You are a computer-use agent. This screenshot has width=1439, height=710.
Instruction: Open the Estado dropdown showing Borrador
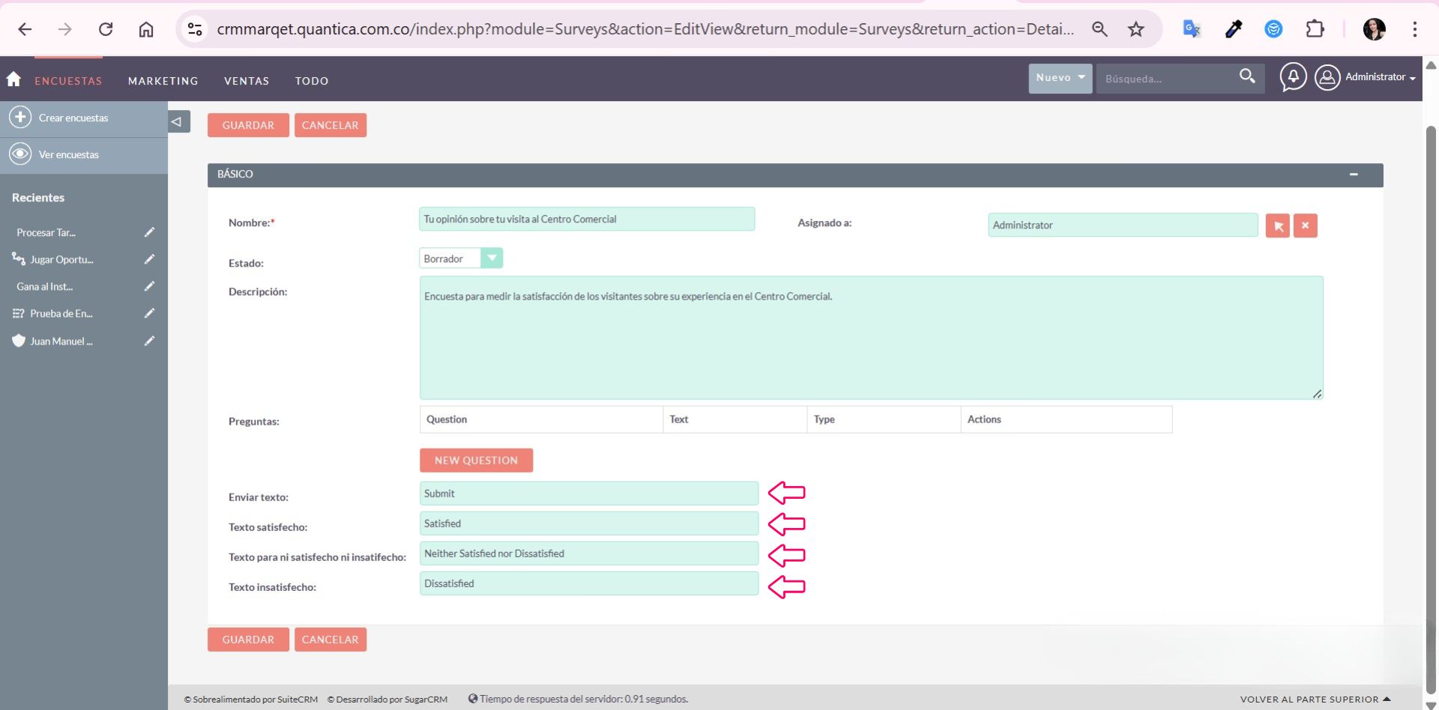click(x=460, y=258)
